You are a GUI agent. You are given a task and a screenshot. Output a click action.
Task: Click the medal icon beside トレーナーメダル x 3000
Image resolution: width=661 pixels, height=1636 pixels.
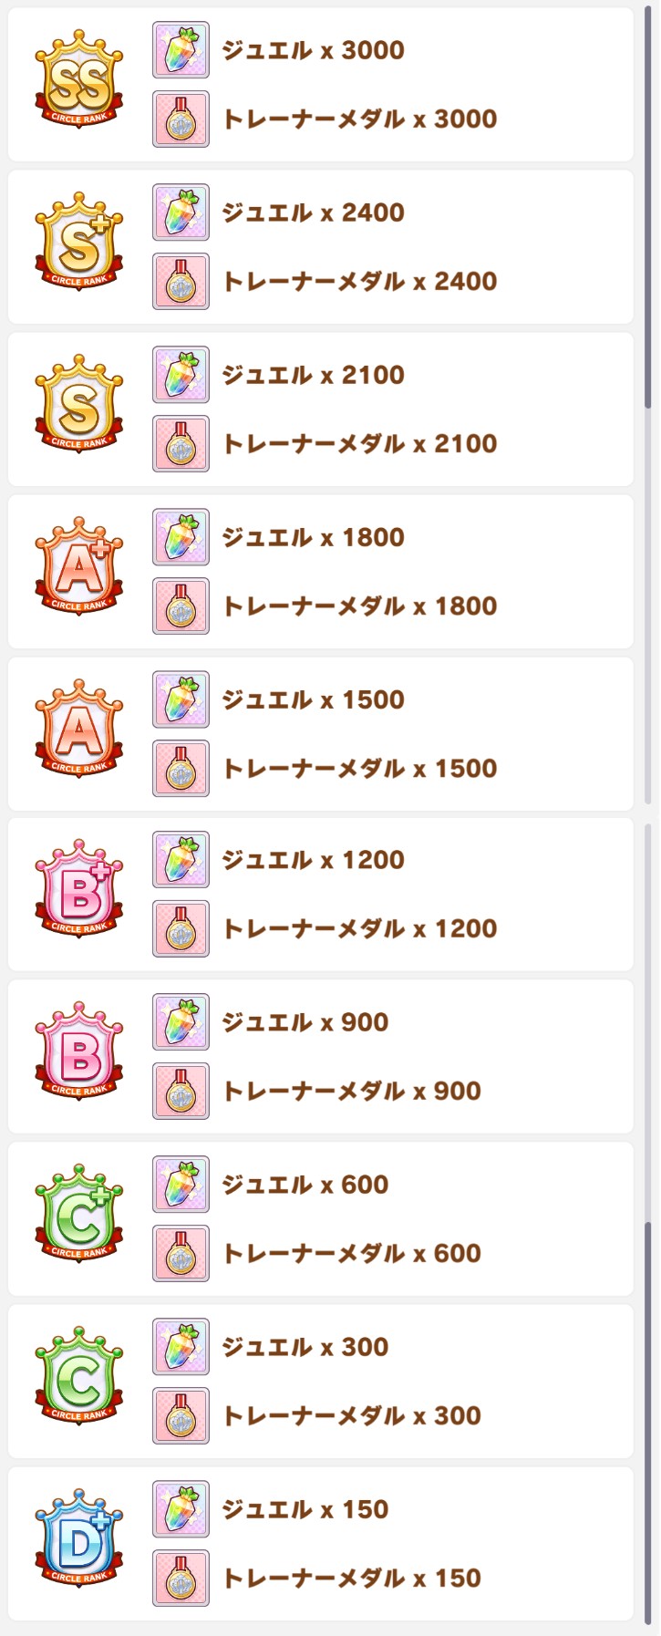(181, 119)
